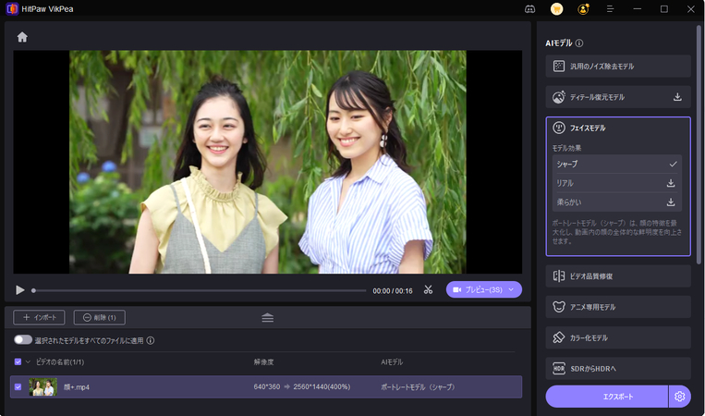Screen dimensions: 705x416
Task: Click the plus icon in インポート button
Action: click(27, 317)
